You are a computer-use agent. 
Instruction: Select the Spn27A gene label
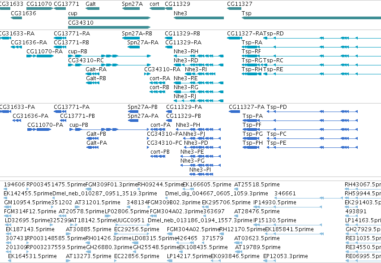click(132, 4)
